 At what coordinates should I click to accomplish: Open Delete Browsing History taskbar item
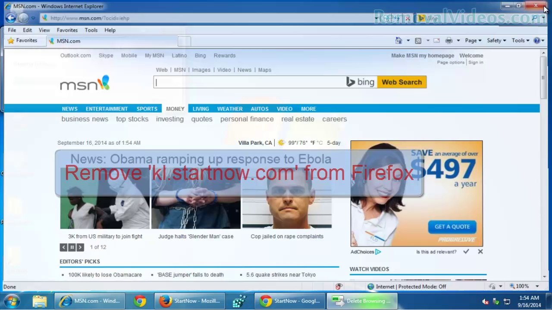pos(363,301)
